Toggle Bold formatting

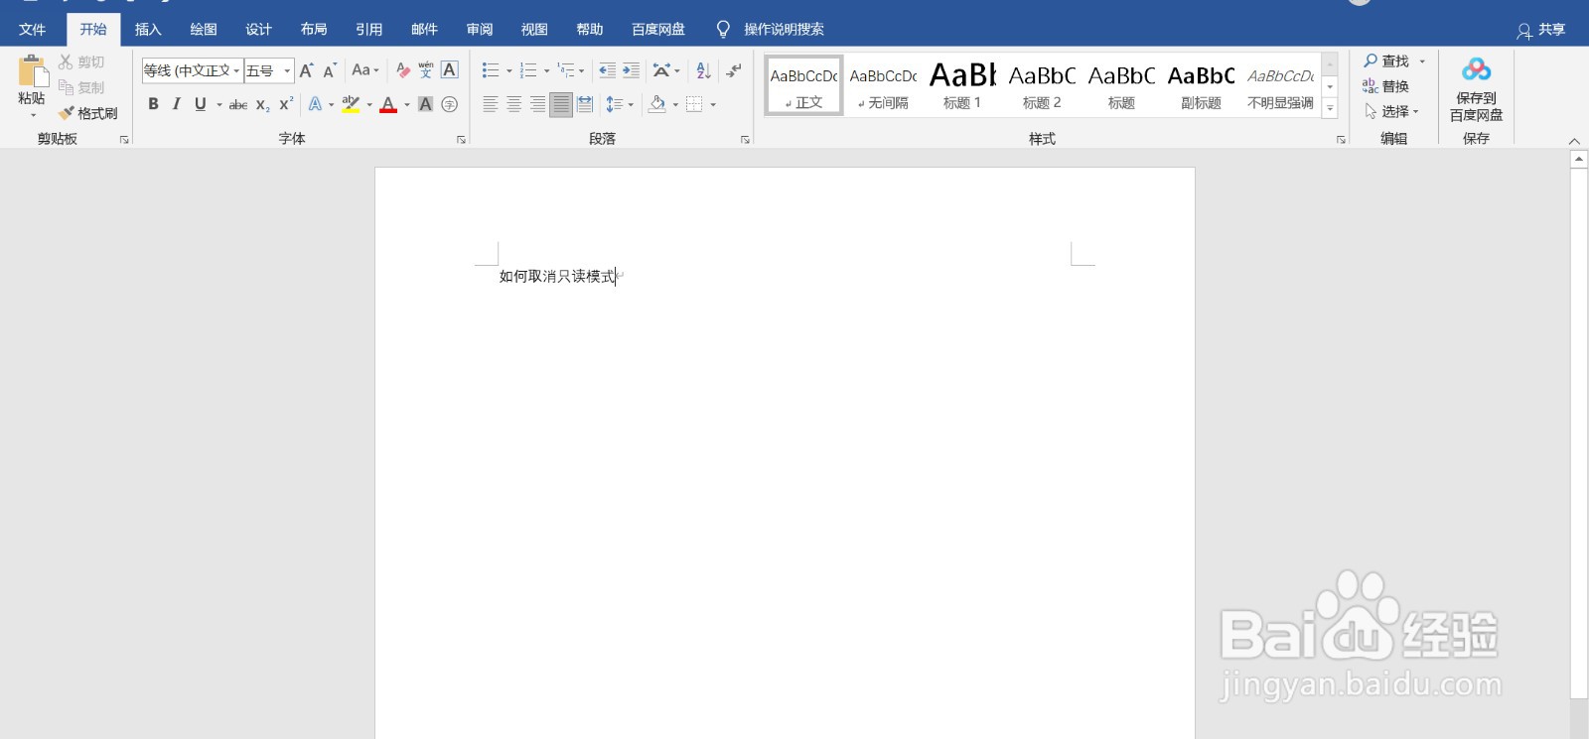click(153, 104)
